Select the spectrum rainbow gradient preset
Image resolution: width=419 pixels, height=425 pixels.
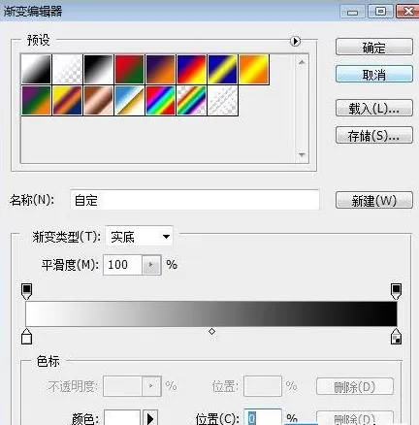pos(160,100)
